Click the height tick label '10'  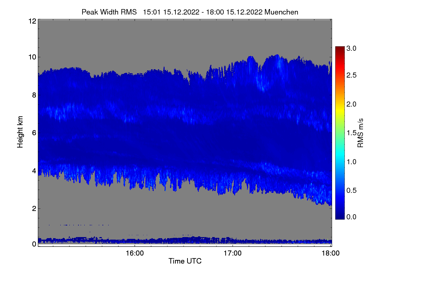32,57
